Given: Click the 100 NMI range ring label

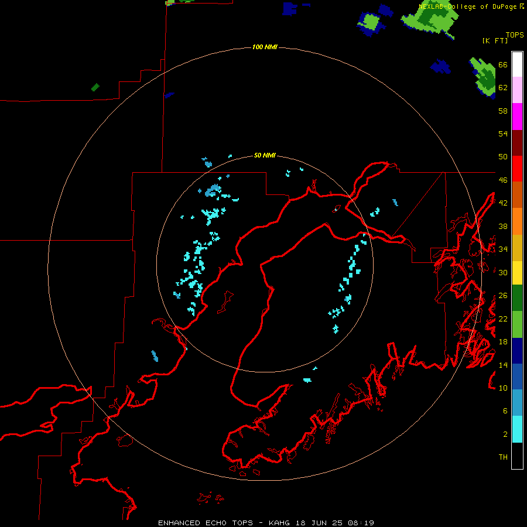Looking at the screenshot, I should [265, 47].
